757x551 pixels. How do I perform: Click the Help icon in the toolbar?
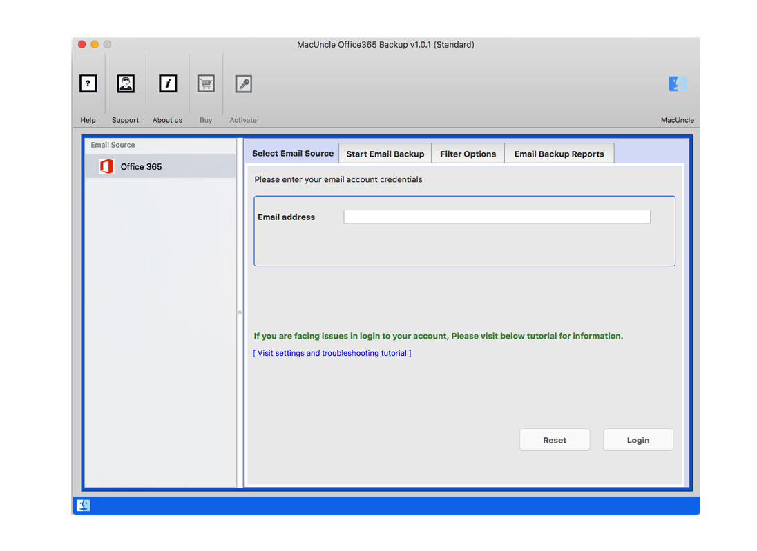click(88, 83)
